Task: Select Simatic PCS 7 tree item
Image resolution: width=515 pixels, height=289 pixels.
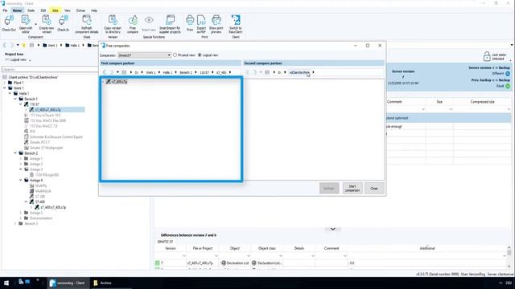Action: pos(39,142)
